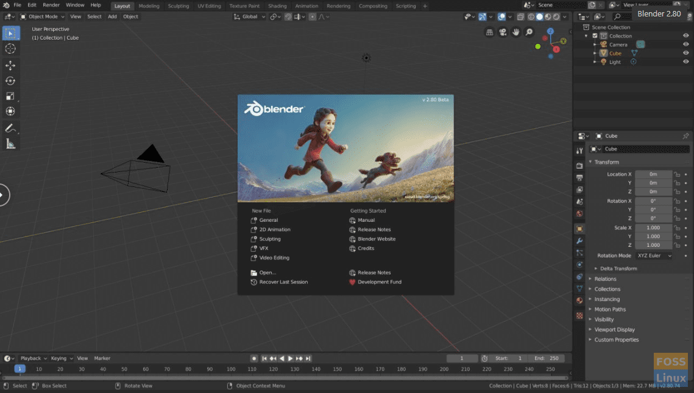The height and width of the screenshot is (393, 694).
Task: Open the Add menu in viewport header
Action: [x=113, y=17]
